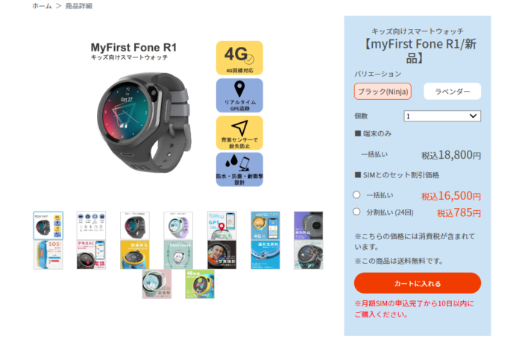Select the Bluetooth earphone thumbnail

point(178,255)
